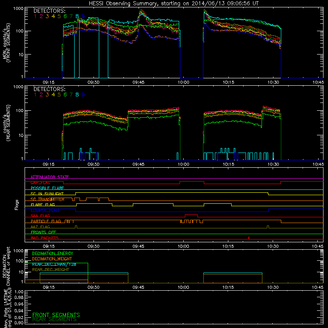Click the red BAD_PACKETS spike marker
The width and height of the screenshot is (328, 328).
click(x=249, y=238)
